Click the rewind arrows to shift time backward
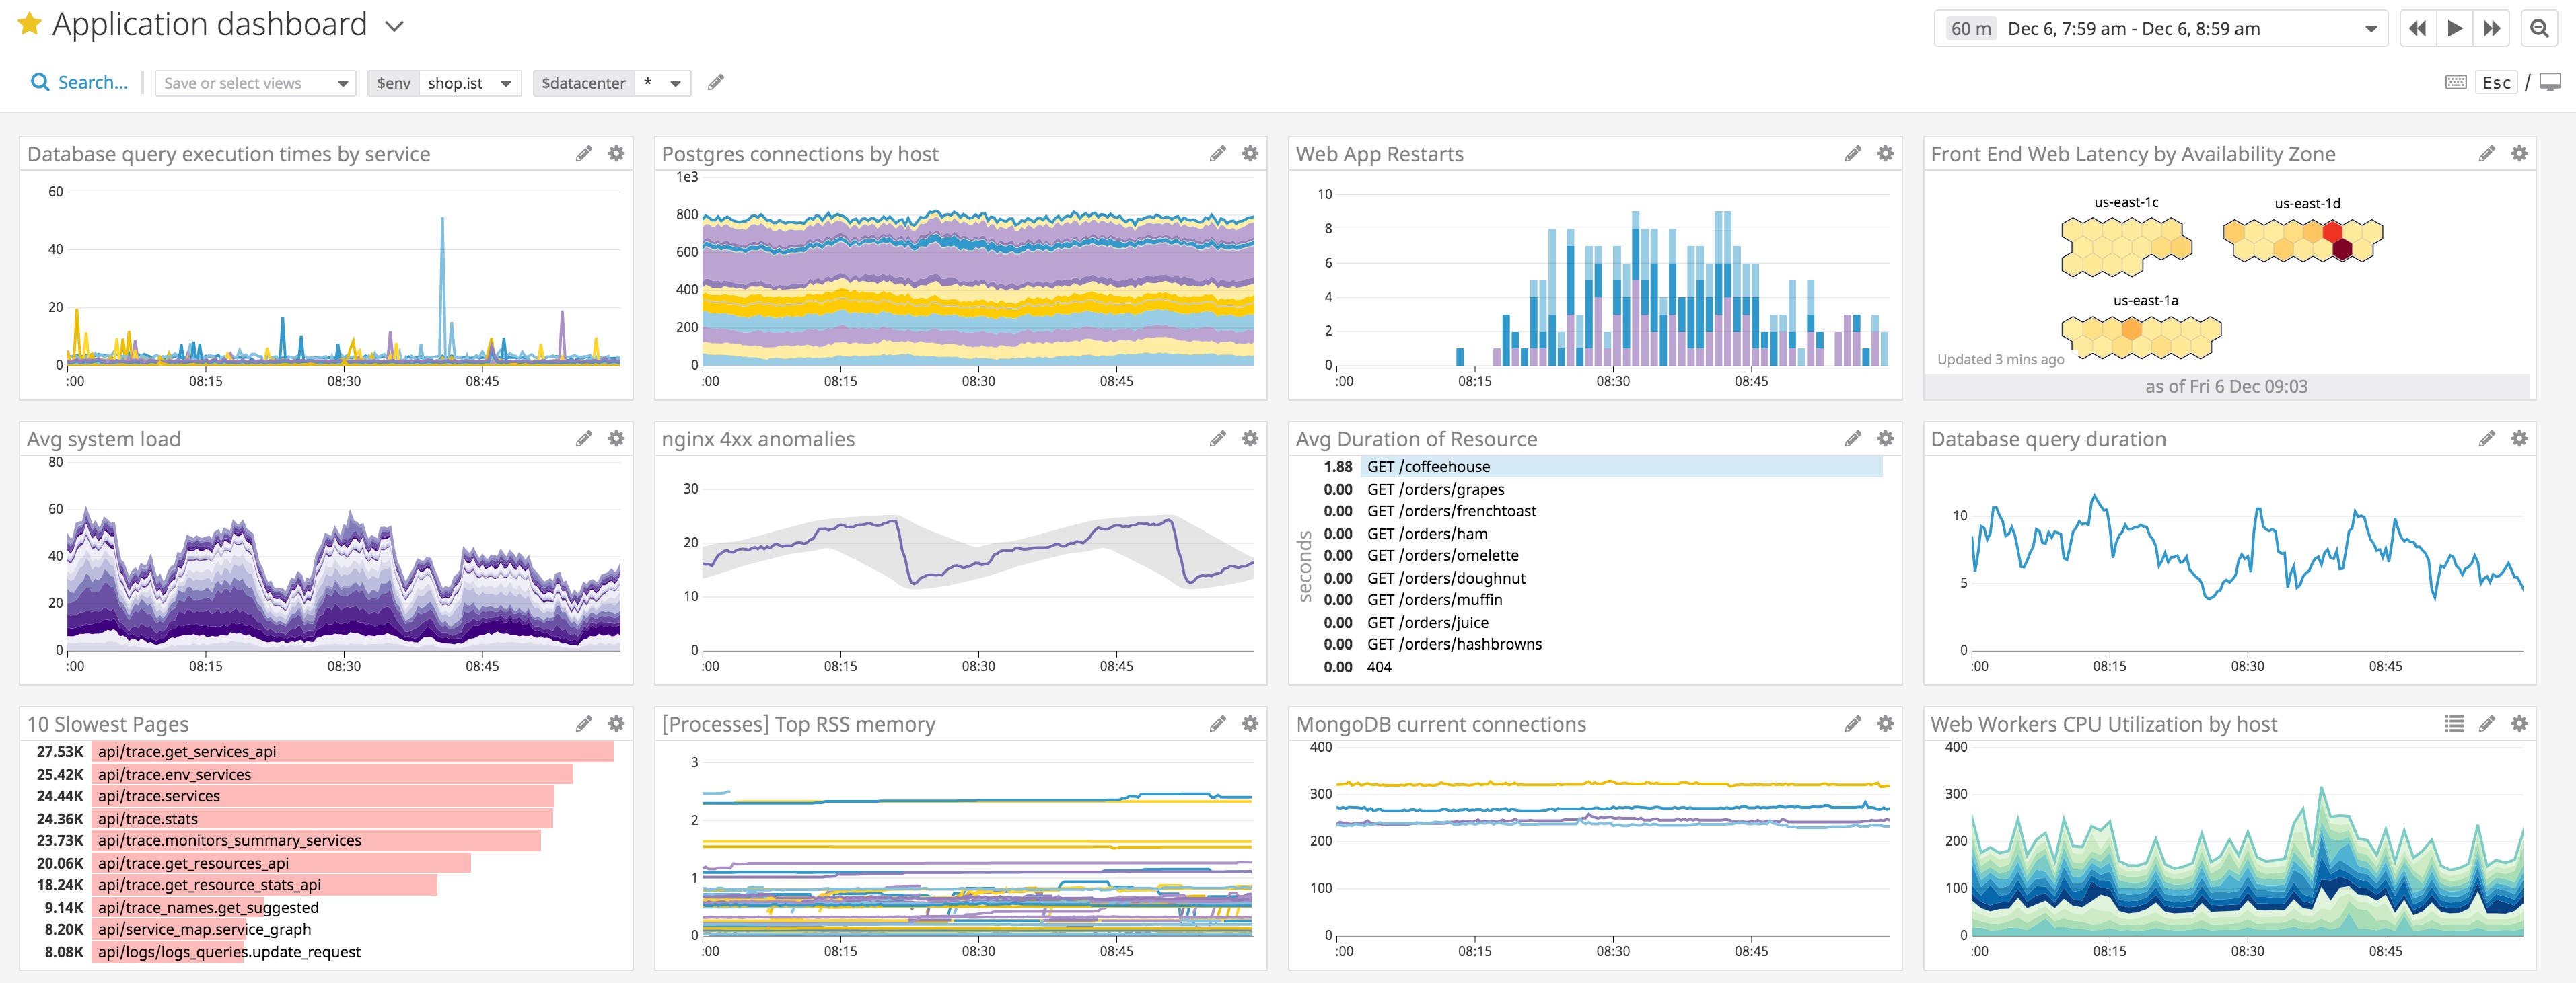The height and width of the screenshot is (983, 2576). 2417,28
